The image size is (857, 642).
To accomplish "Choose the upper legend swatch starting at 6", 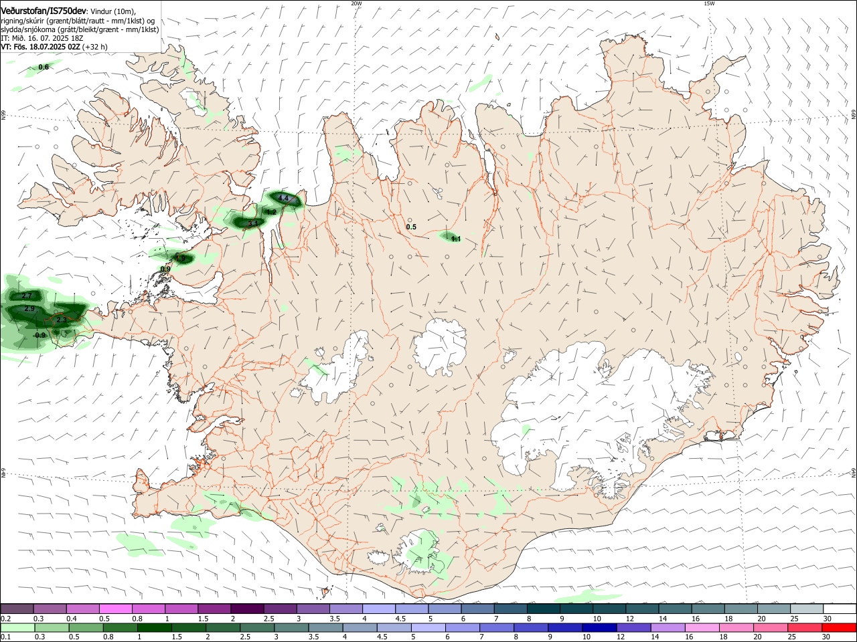I will pos(477,609).
